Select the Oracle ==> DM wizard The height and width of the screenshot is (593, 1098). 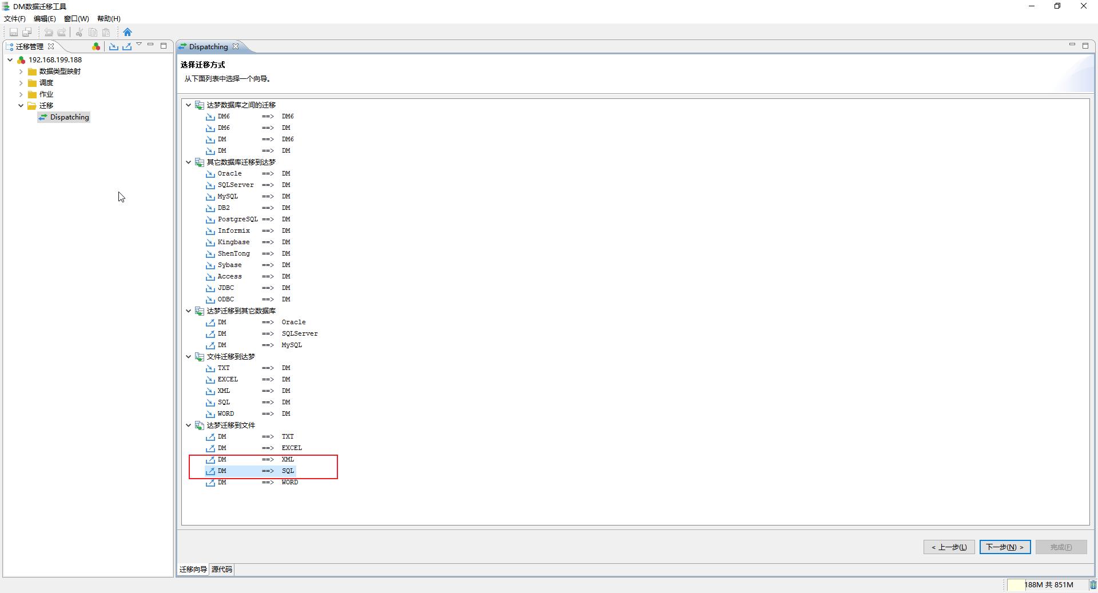point(248,174)
